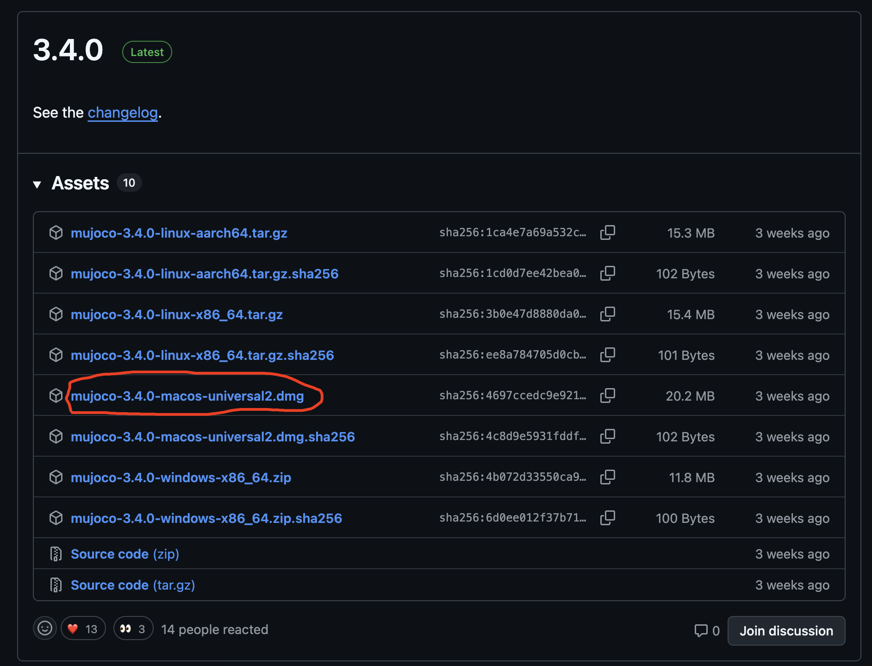Copy sha256 for macos-universal2.dmg
The width and height of the screenshot is (872, 666).
click(608, 396)
